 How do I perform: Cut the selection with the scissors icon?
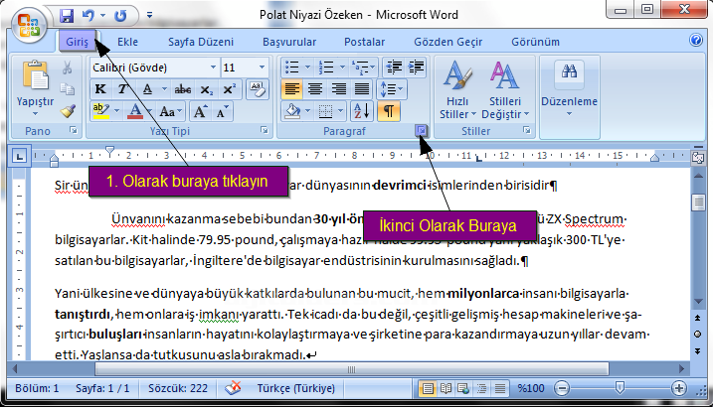[x=68, y=68]
